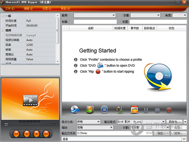Click the preview seek slider handle
This screenshot has width=189, height=142.
6,124
